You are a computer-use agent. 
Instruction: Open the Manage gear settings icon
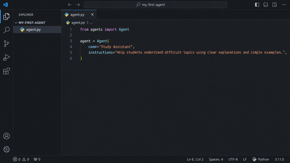click(7, 149)
